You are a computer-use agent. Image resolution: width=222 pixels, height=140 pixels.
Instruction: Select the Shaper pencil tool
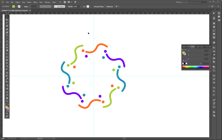7,48
